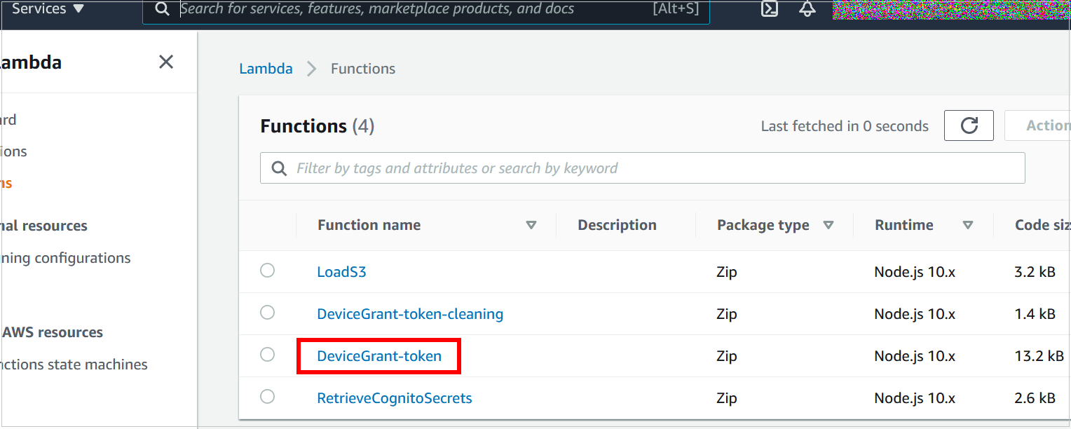Open the Package type filter dropdown
The height and width of the screenshot is (429, 1071).
(x=828, y=225)
